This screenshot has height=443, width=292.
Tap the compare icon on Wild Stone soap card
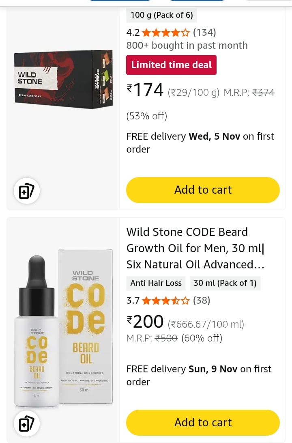(x=27, y=191)
